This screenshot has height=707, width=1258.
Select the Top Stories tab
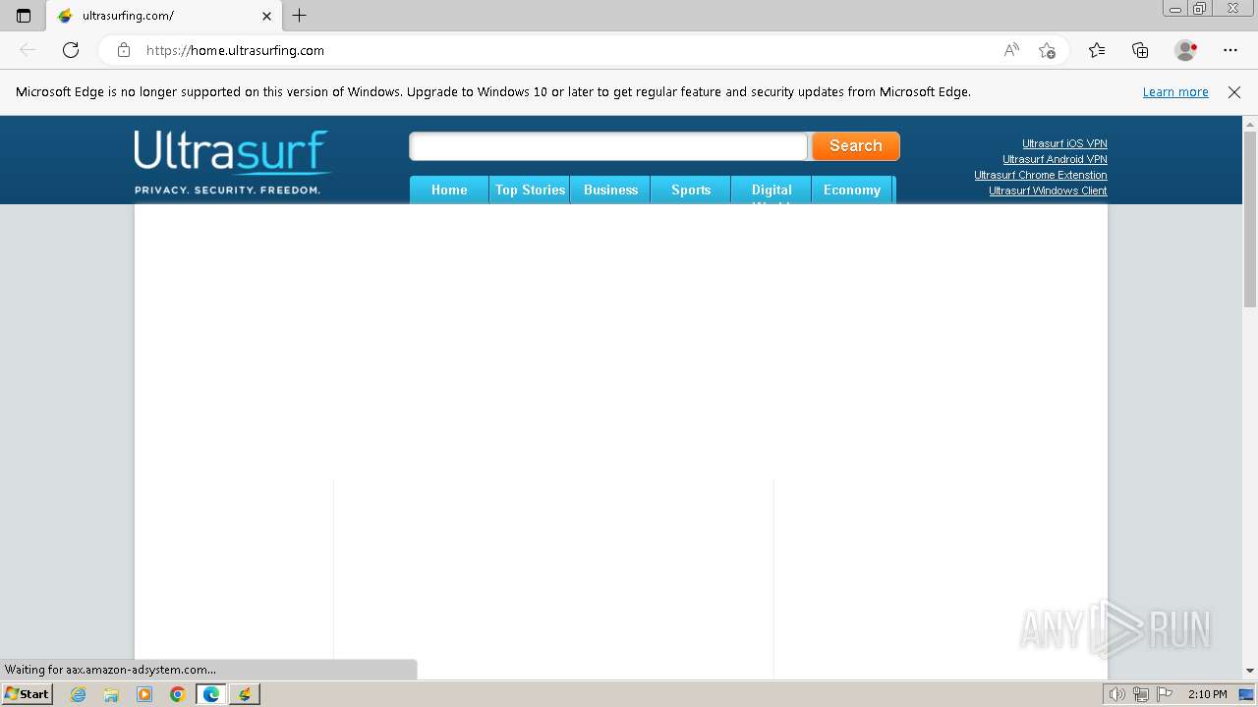(x=530, y=190)
